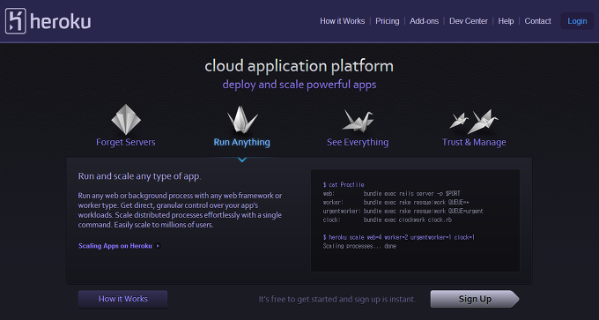Go to Add-ons in navigation

[x=424, y=21]
